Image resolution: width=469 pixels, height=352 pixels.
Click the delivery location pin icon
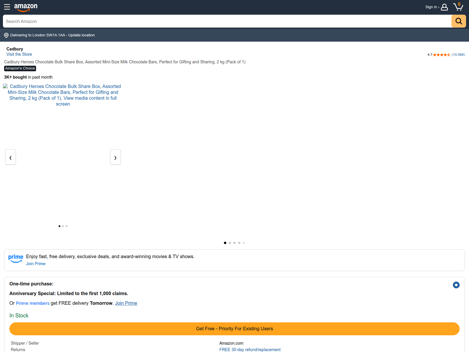6,35
